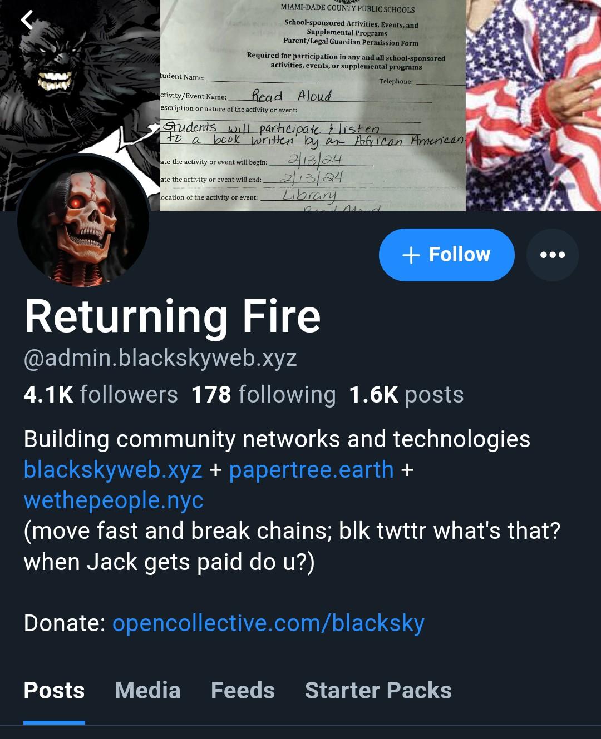This screenshot has height=739, width=601.
Task: Tap the plus icon on Follow button
Action: 411,255
